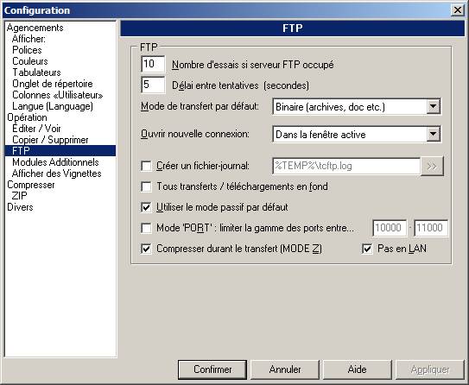Open help with the Aide button
The width and height of the screenshot is (469, 385).
[x=357, y=369]
